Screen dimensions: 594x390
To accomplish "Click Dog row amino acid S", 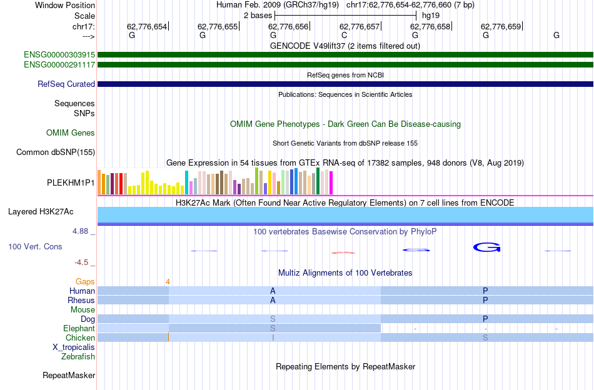I will 273,319.
